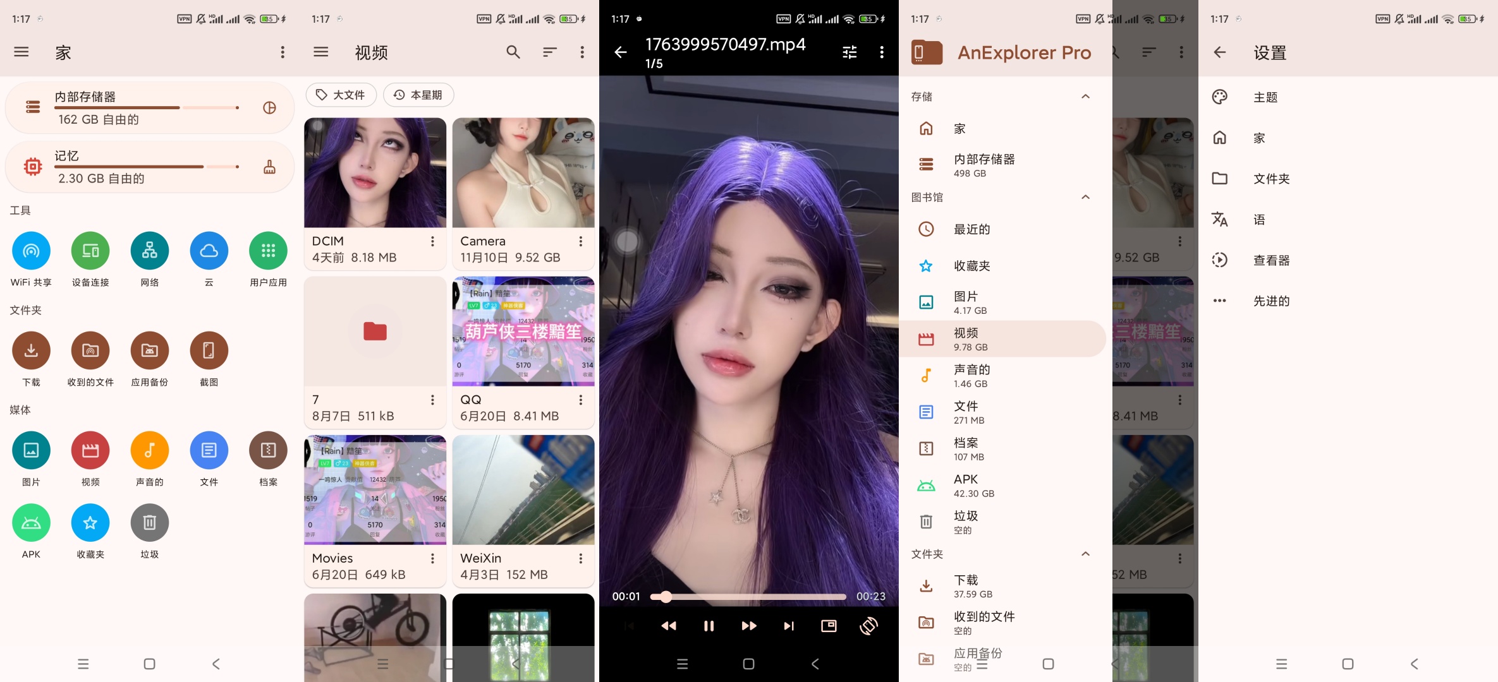Screen dimensions: 1498x682
Task: Open internal storage analysis pie icon
Action: coord(269,108)
